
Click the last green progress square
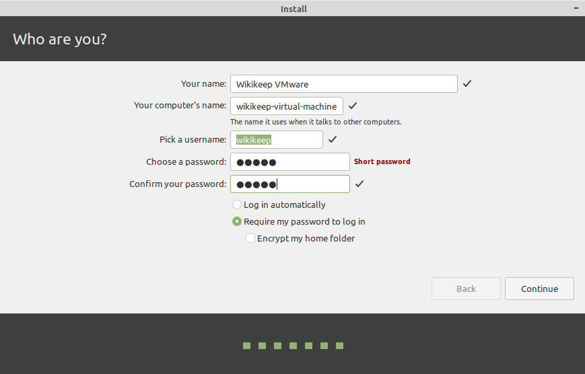339,346
